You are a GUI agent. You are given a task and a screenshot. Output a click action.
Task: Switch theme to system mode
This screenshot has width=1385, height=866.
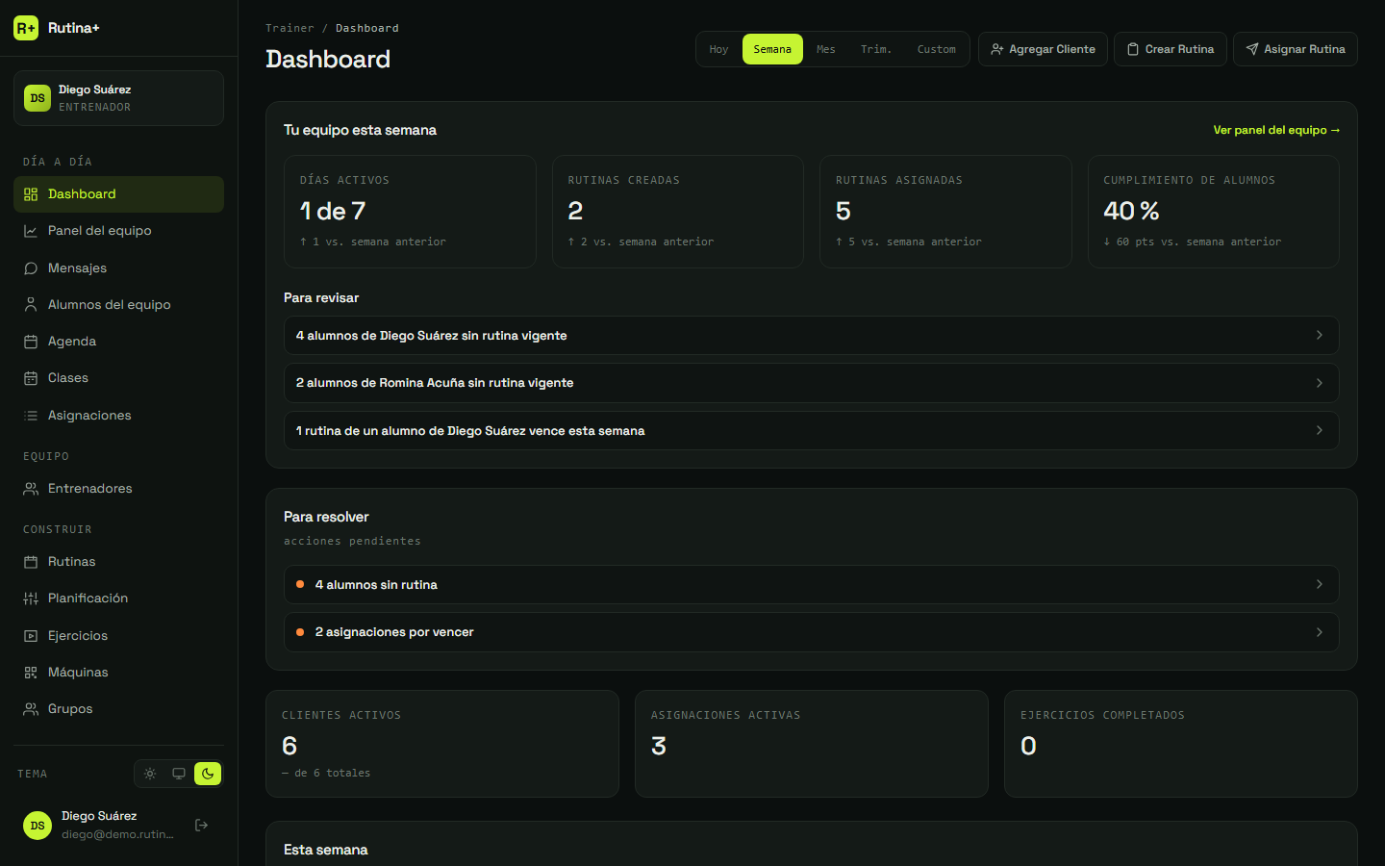tap(179, 774)
